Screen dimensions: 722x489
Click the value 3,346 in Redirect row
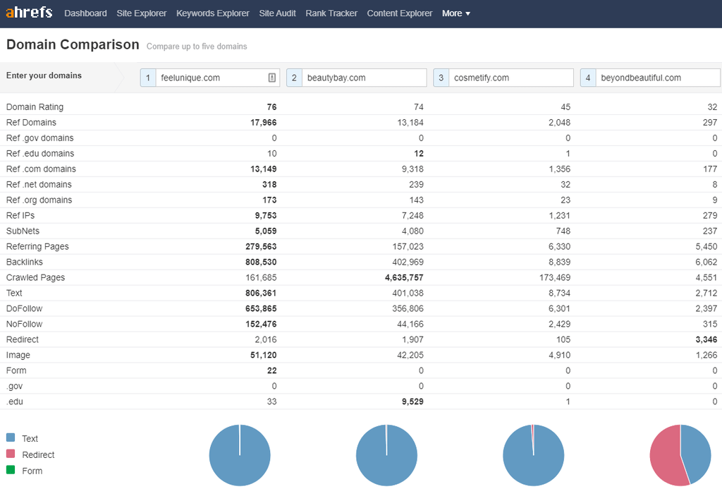click(x=706, y=339)
